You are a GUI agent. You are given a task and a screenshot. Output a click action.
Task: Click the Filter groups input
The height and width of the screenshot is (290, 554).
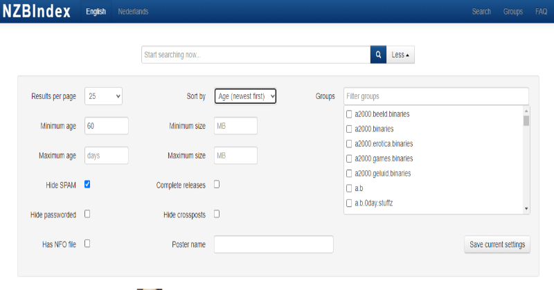pyautogui.click(x=436, y=96)
